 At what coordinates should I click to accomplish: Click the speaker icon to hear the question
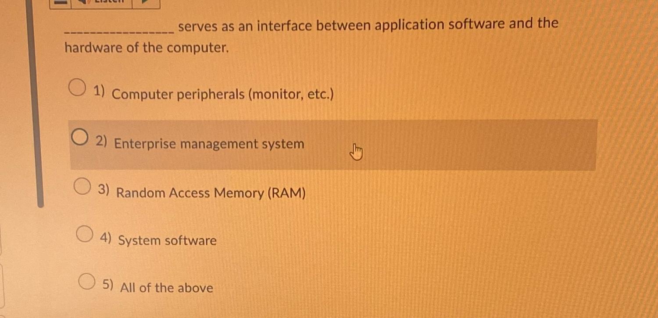(x=83, y=2)
